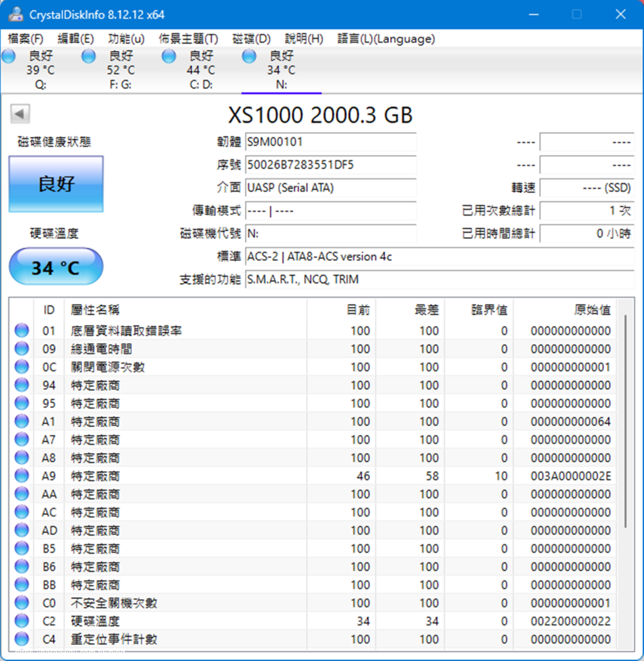Viewport: 644px width, 661px height.
Task: Click the 良好 health status button
Action: click(x=56, y=184)
